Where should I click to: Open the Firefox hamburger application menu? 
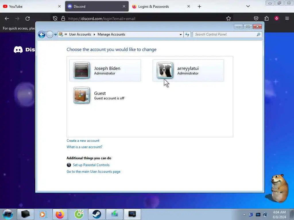tap(287, 18)
